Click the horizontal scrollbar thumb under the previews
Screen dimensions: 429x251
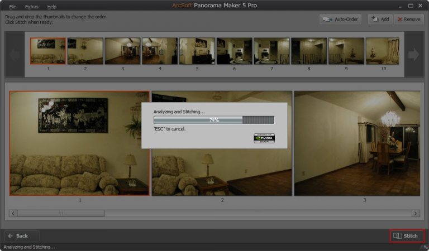pyautogui.click(x=61, y=213)
